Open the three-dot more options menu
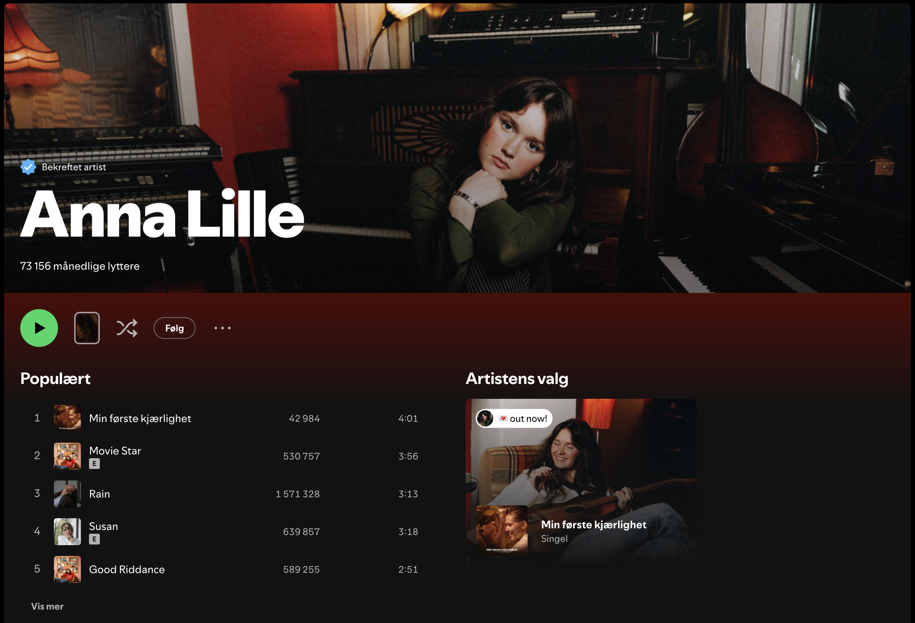This screenshot has height=623, width=915. pos(223,328)
